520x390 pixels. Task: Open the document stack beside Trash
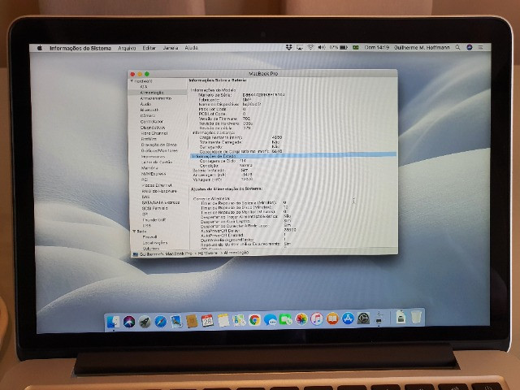click(401, 317)
